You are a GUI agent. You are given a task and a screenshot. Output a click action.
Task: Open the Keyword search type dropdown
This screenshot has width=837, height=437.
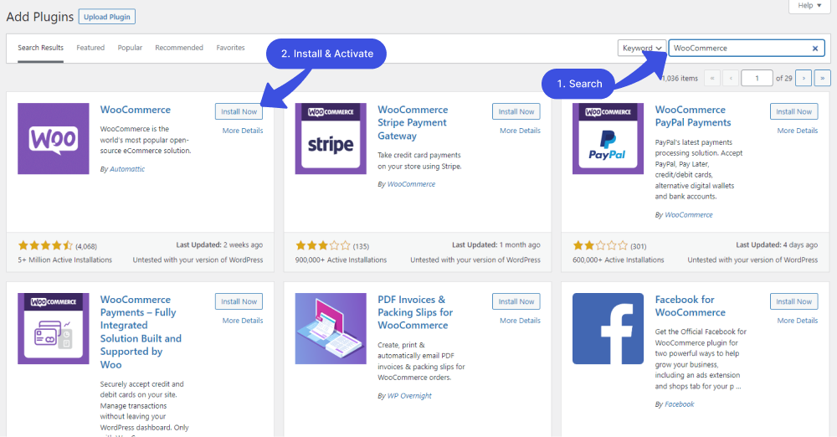642,48
